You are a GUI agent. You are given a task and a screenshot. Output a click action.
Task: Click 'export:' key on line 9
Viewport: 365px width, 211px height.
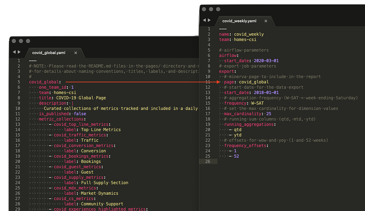227,71
